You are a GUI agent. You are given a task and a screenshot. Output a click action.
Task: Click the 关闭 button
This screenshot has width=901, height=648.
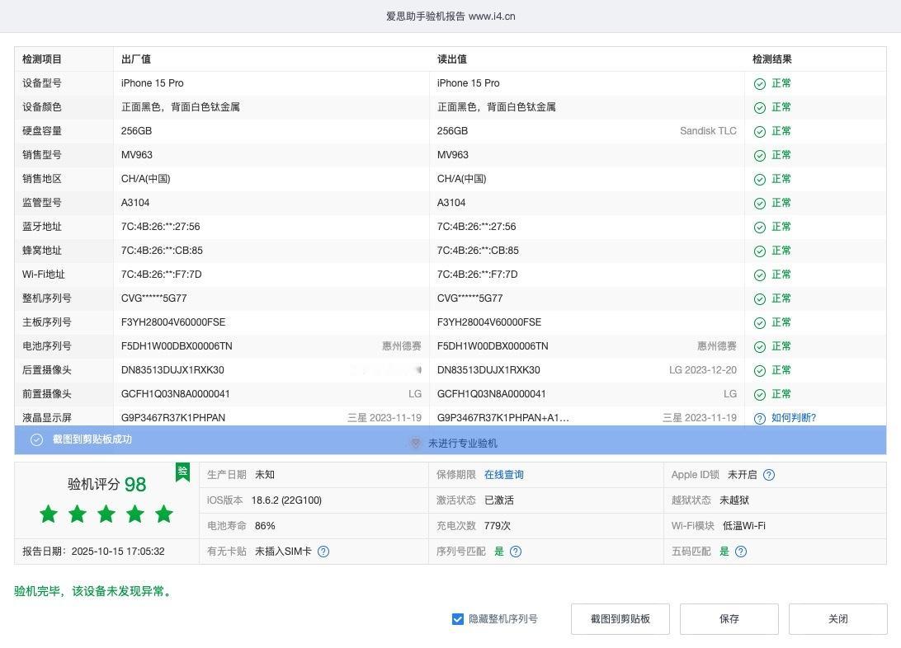(x=837, y=618)
